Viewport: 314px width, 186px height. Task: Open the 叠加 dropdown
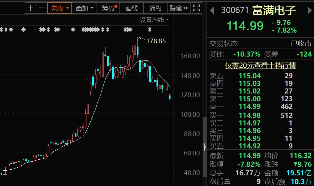(x=84, y=8)
